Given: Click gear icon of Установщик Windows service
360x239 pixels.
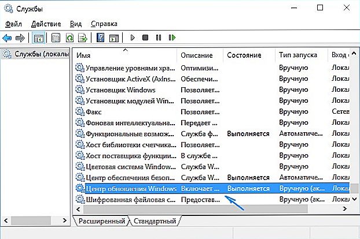Looking at the screenshot, I should [80, 89].
